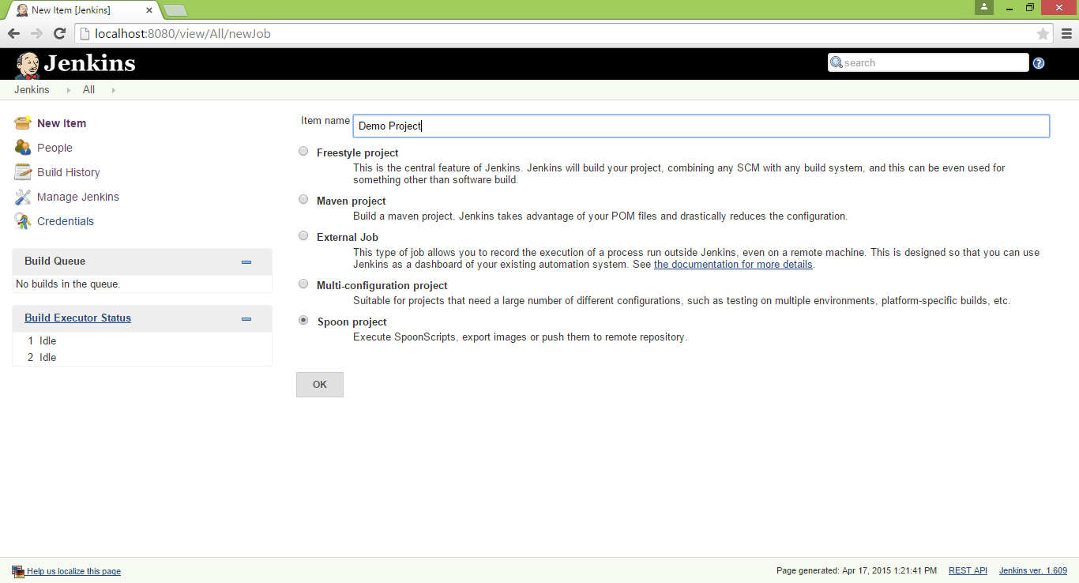Image resolution: width=1079 pixels, height=583 pixels.
Task: Click the Chrome user profile icon
Action: pos(983,7)
